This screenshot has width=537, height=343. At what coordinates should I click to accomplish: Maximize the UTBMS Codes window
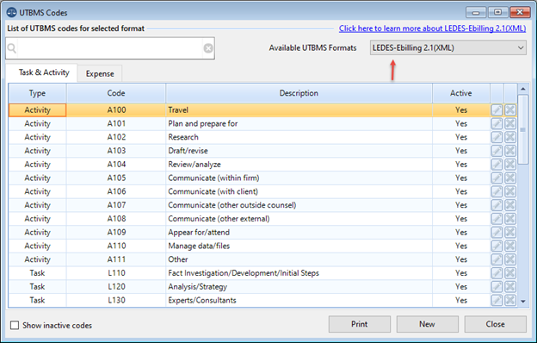point(497,12)
